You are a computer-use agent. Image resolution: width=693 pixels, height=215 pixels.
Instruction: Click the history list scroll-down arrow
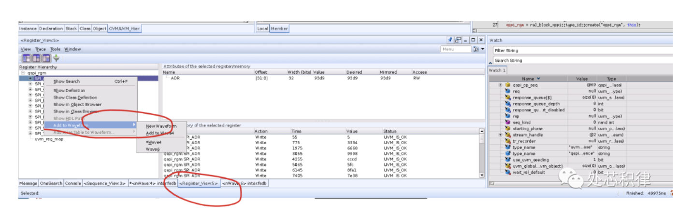[x=481, y=175]
